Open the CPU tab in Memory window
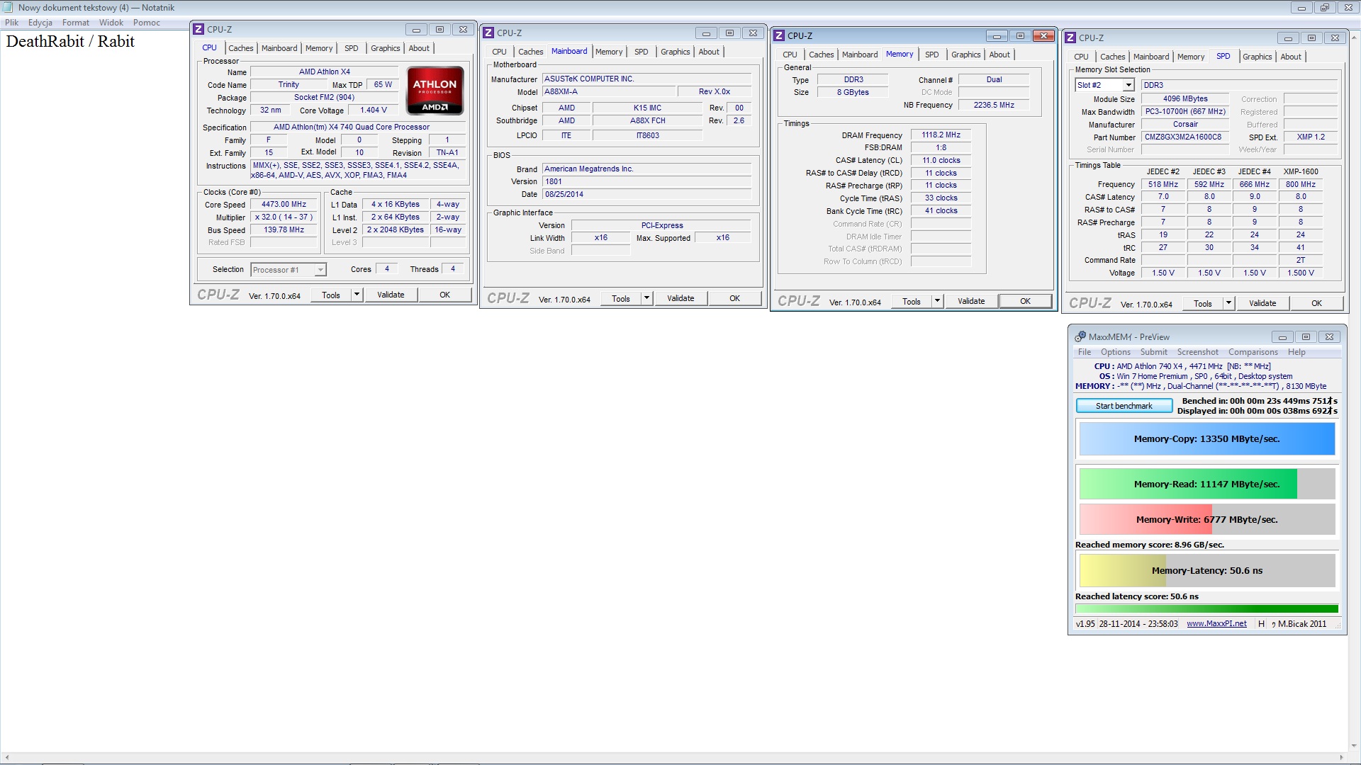This screenshot has width=1361, height=765. click(790, 55)
